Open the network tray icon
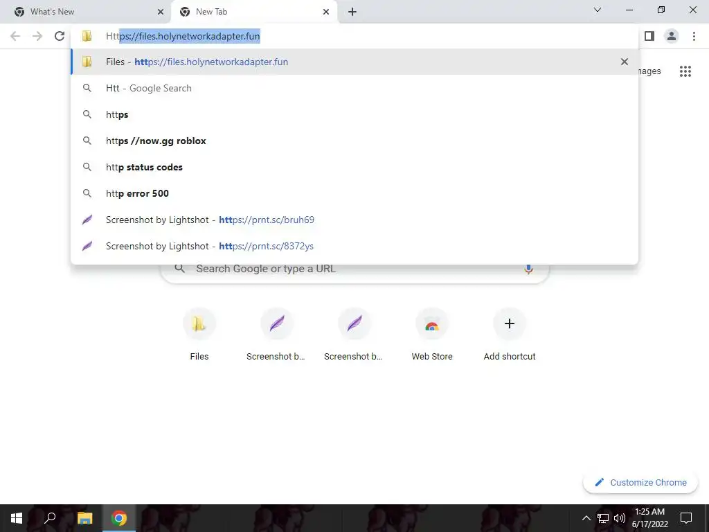 603,518
